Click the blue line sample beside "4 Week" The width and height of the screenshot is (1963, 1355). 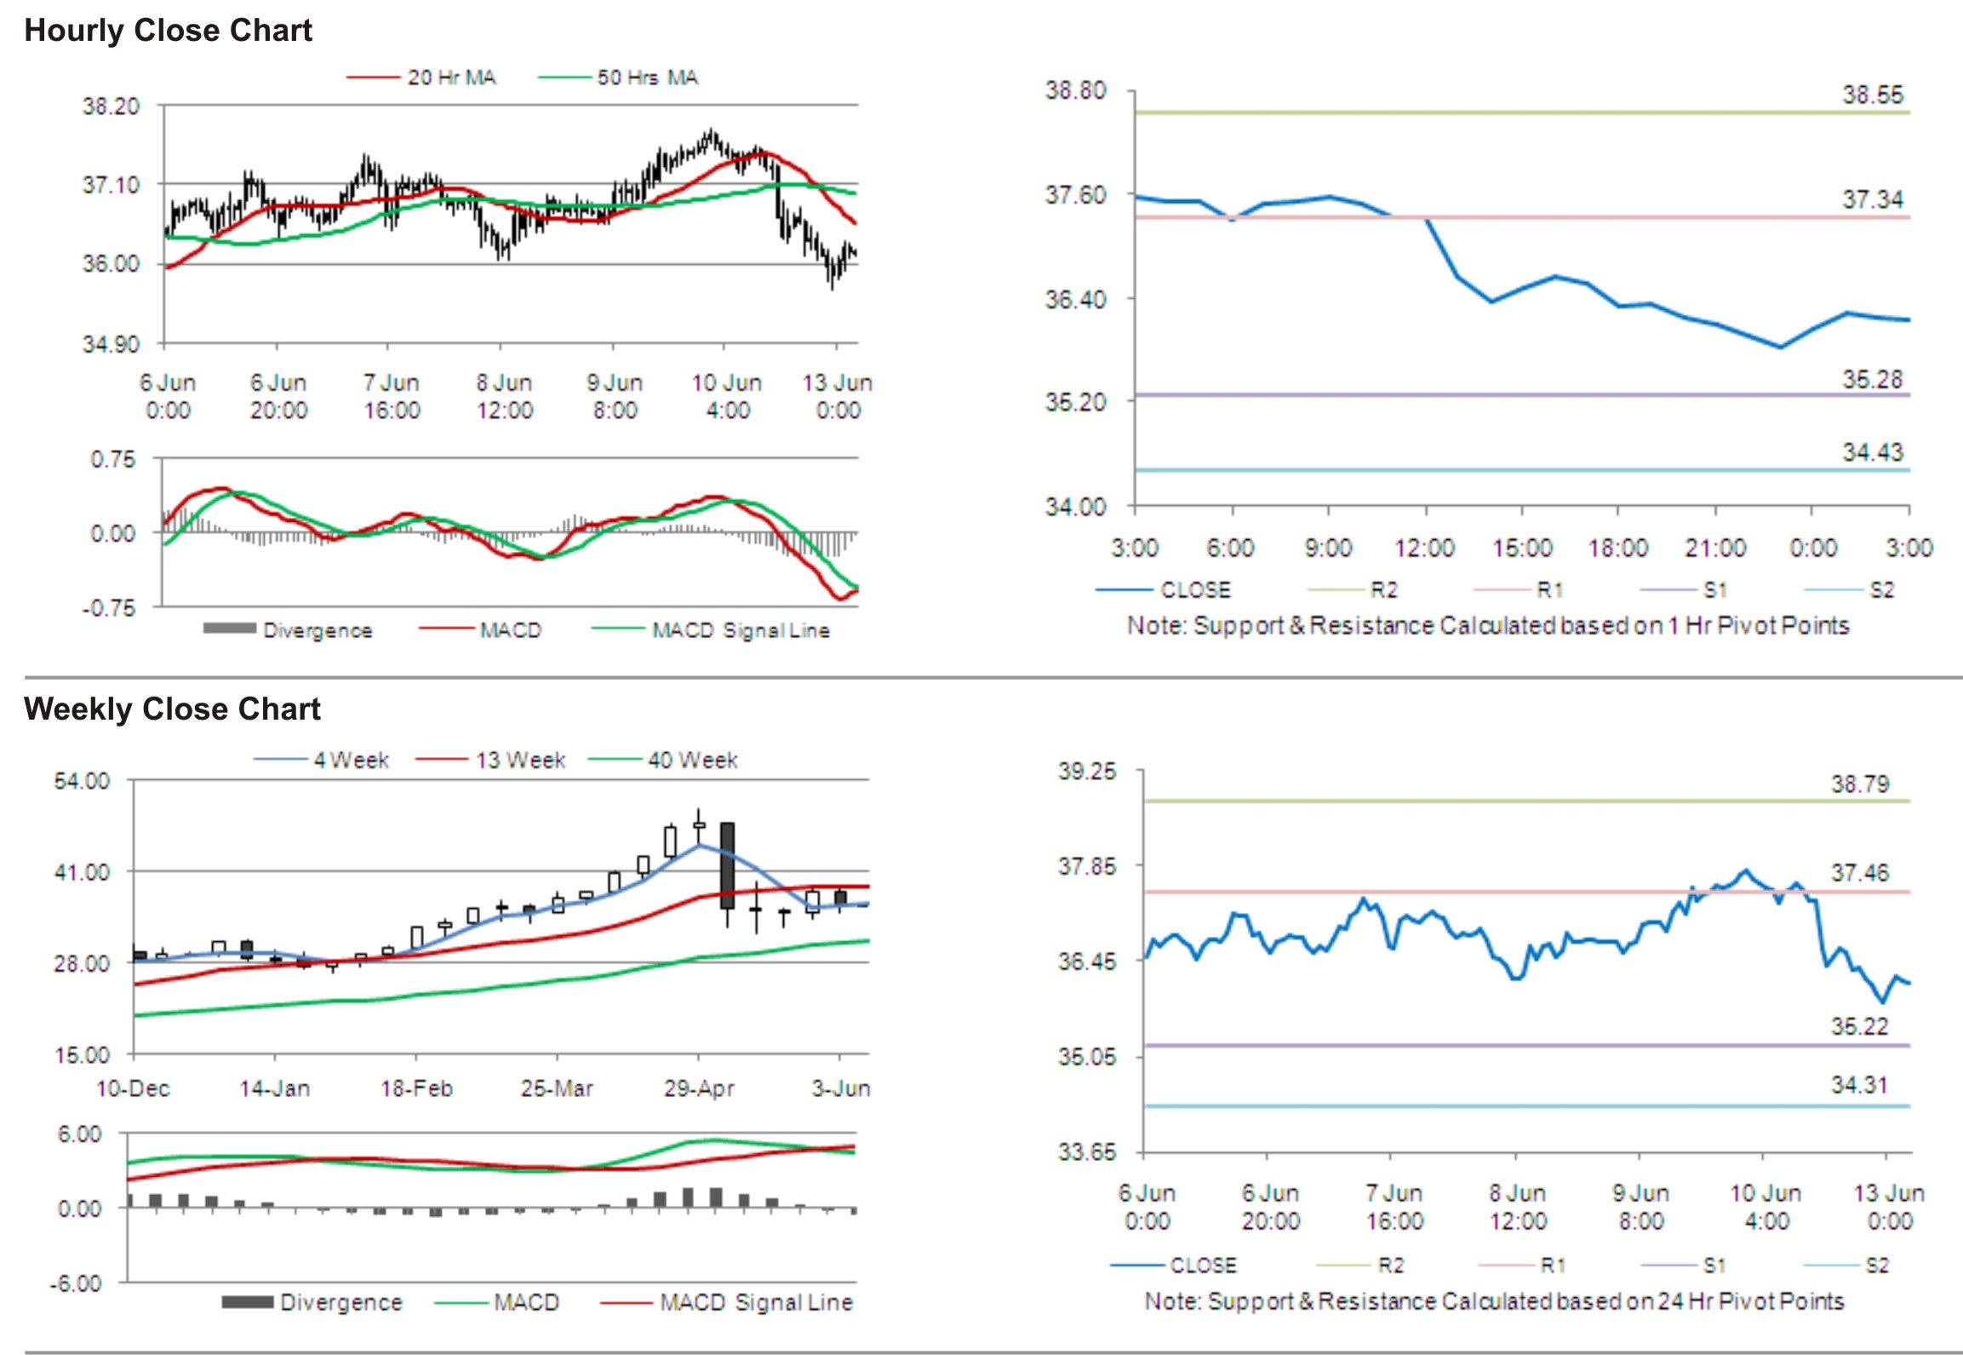point(281,760)
